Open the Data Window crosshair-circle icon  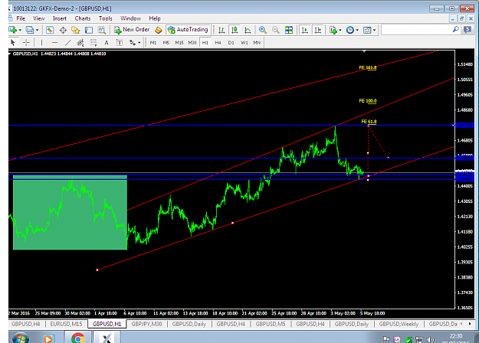(63, 30)
